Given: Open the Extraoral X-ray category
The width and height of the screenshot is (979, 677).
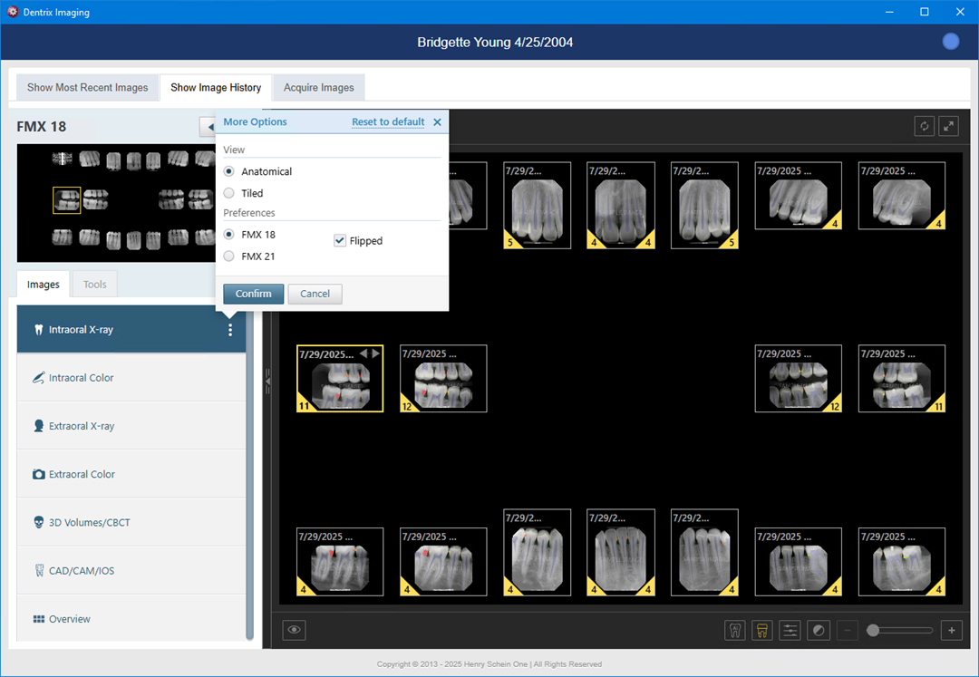Looking at the screenshot, I should click(x=131, y=426).
